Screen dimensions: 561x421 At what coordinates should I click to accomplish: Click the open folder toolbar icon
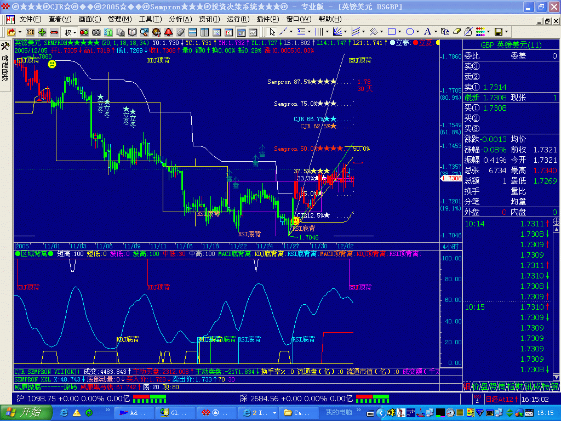point(12,32)
